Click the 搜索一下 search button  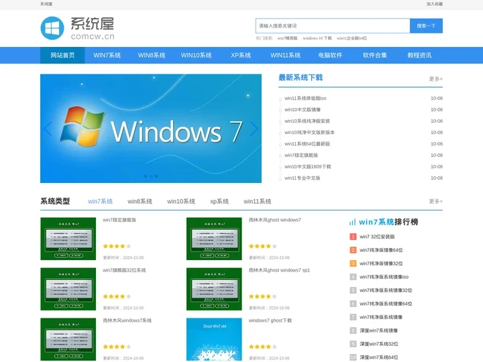point(427,26)
